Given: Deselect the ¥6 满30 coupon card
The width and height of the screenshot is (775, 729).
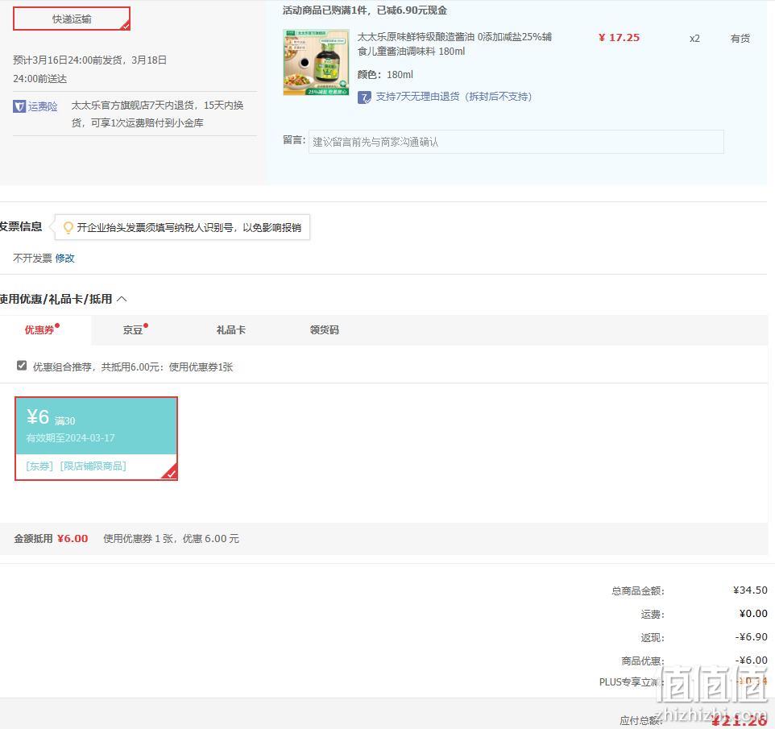Looking at the screenshot, I should (x=97, y=438).
